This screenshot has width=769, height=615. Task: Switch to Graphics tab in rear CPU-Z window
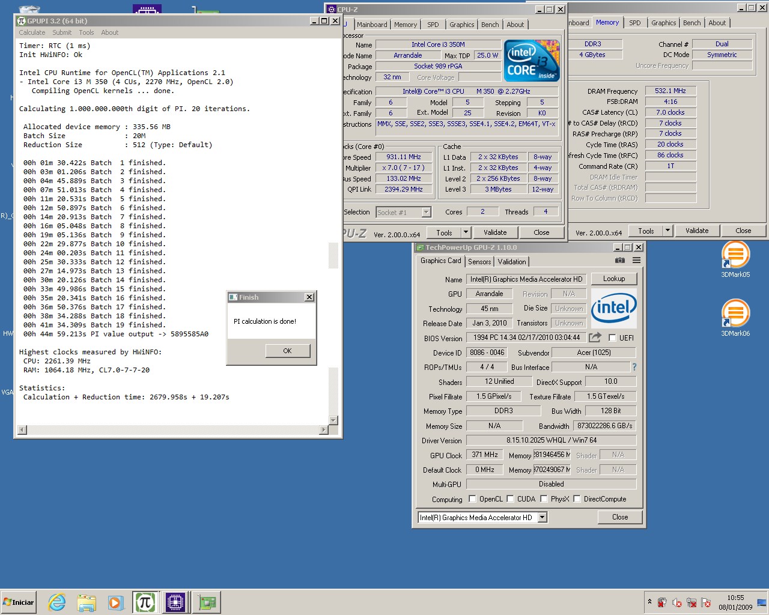click(x=664, y=23)
